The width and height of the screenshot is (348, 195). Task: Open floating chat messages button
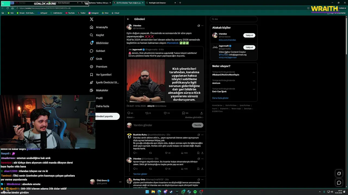tap(339, 183)
